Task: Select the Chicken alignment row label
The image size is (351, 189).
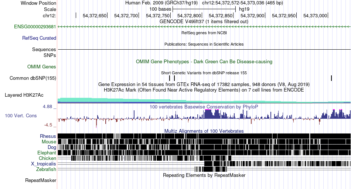Action: tap(47, 158)
